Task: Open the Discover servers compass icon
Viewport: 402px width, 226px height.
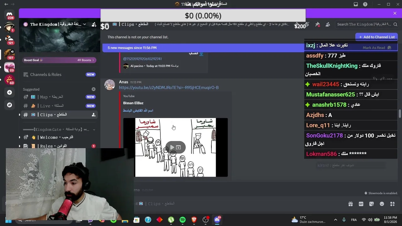Action: (9, 105)
